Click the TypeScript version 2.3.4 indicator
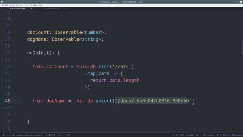Image resolution: width=243 pixels, height=137 pixels. [x=198, y=135]
